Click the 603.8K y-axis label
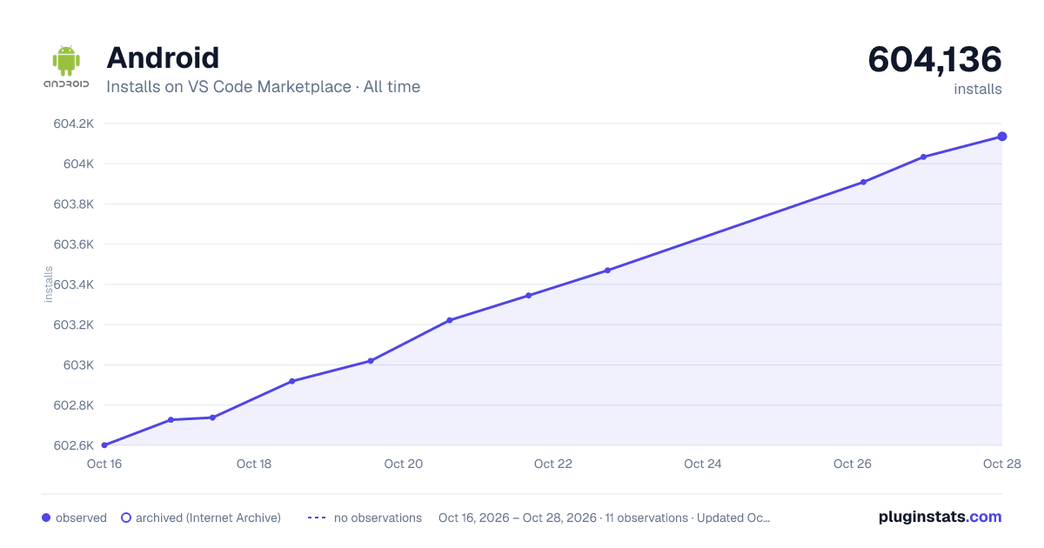 pyautogui.click(x=73, y=204)
